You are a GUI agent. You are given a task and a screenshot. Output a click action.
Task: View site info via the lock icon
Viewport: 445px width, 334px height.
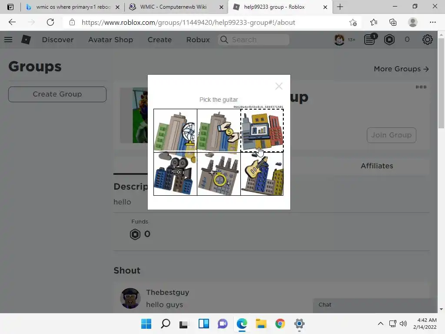point(72,22)
